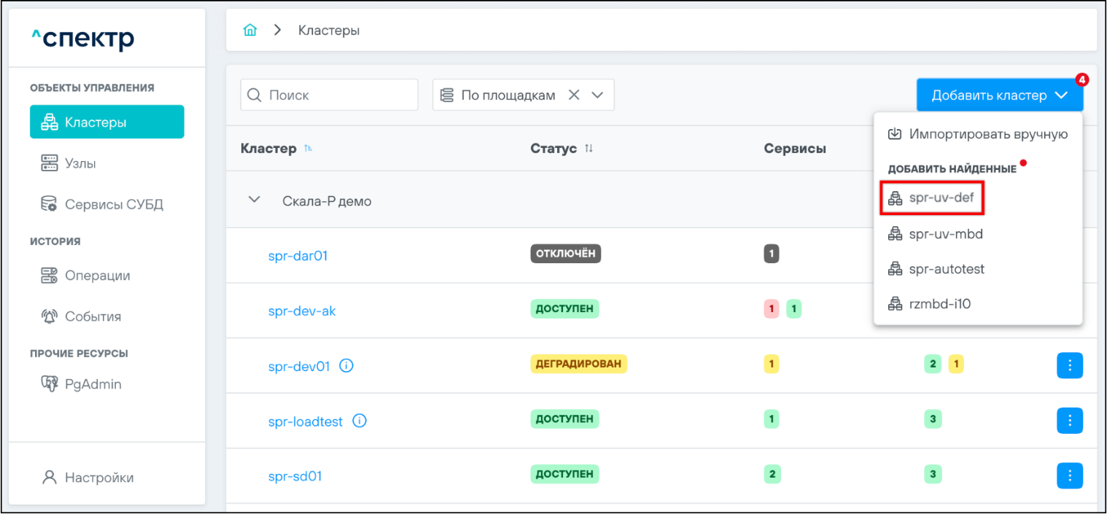The width and height of the screenshot is (1107, 514).
Task: Sort by the Кластер column icon
Action: (x=308, y=149)
